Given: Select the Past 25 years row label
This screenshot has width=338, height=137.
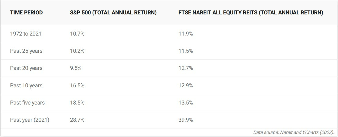Looking at the screenshot, I should point(26,51).
